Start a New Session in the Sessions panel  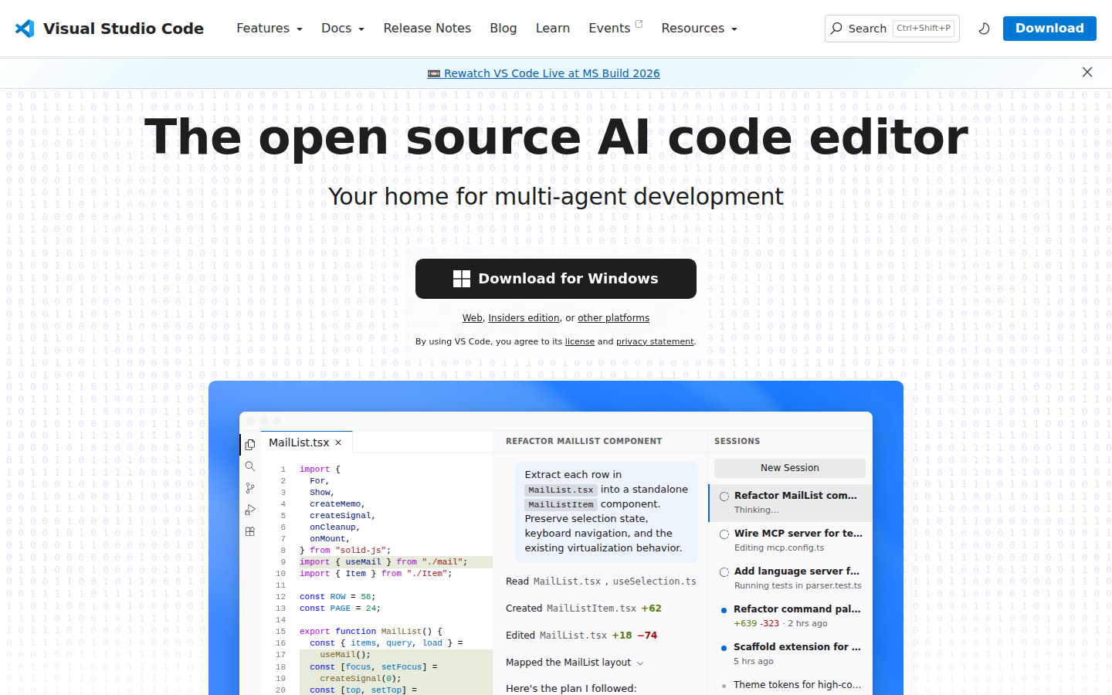coord(790,468)
